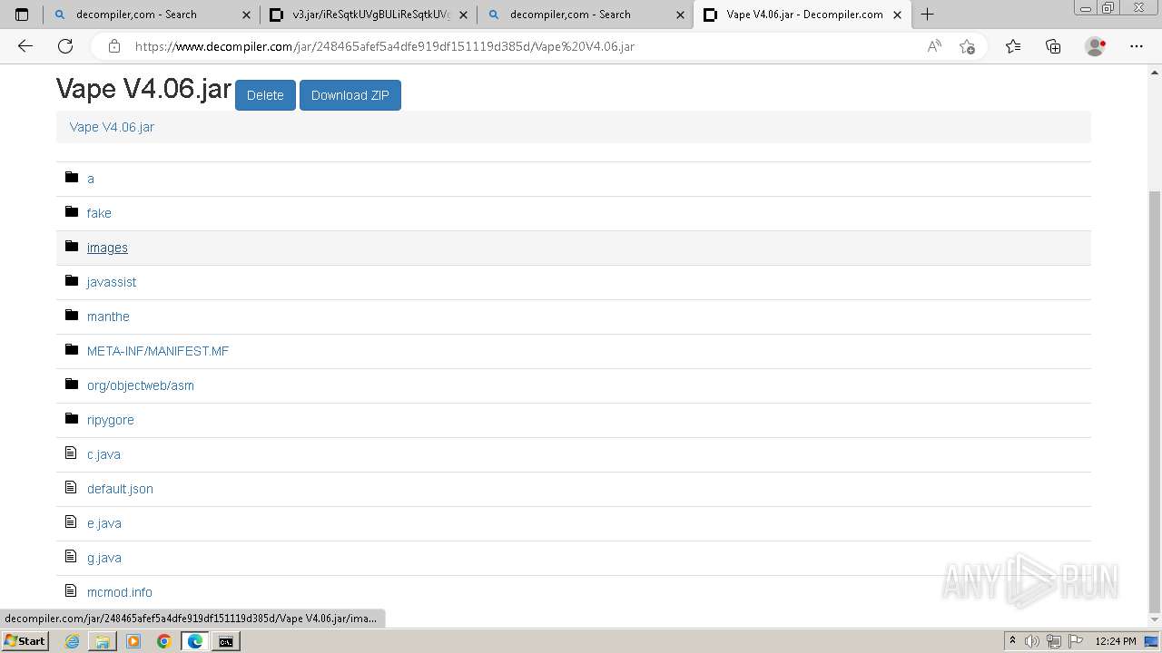Open the command prompt taskbar item
This screenshot has width=1162, height=653.
click(225, 641)
